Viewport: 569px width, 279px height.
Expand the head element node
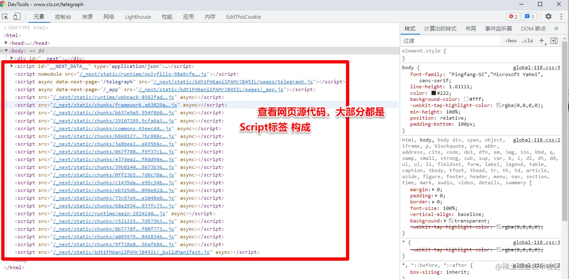pyautogui.click(x=6, y=43)
